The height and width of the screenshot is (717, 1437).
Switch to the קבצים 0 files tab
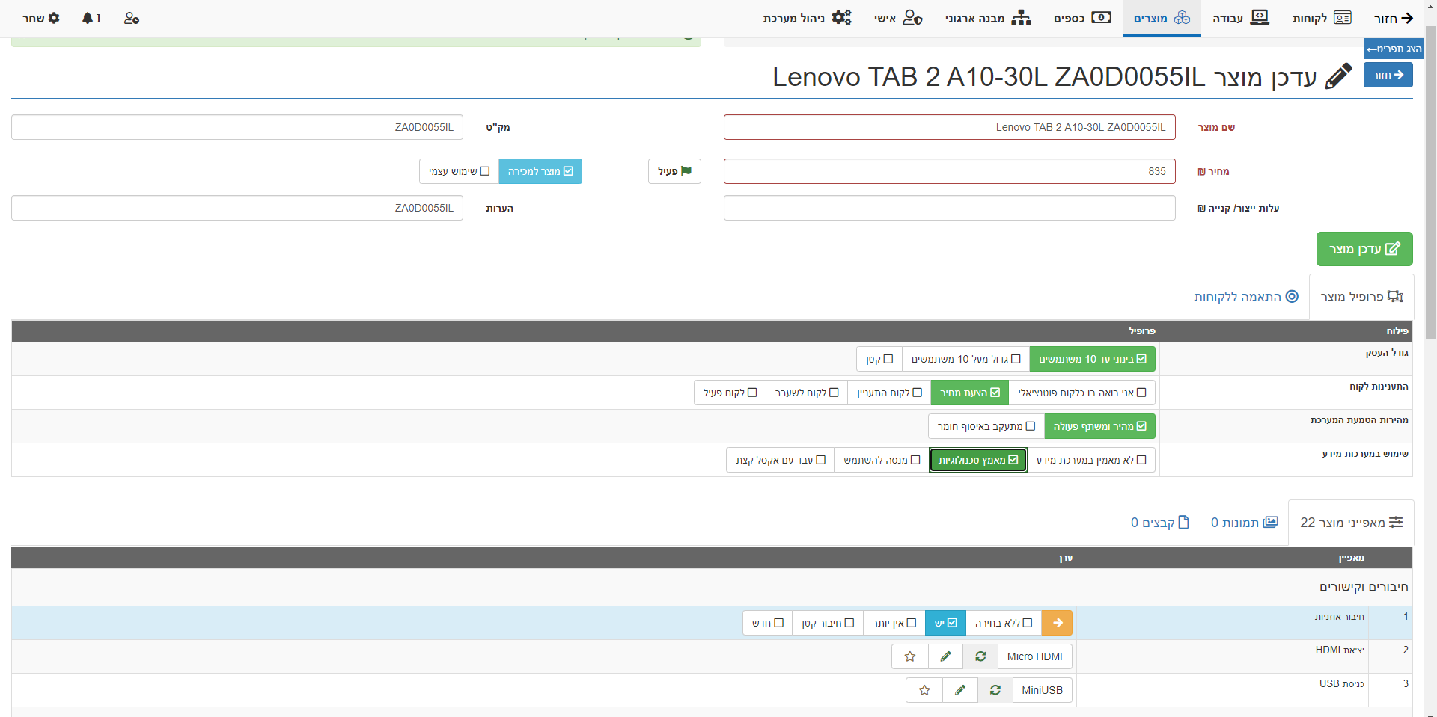pyautogui.click(x=1160, y=523)
